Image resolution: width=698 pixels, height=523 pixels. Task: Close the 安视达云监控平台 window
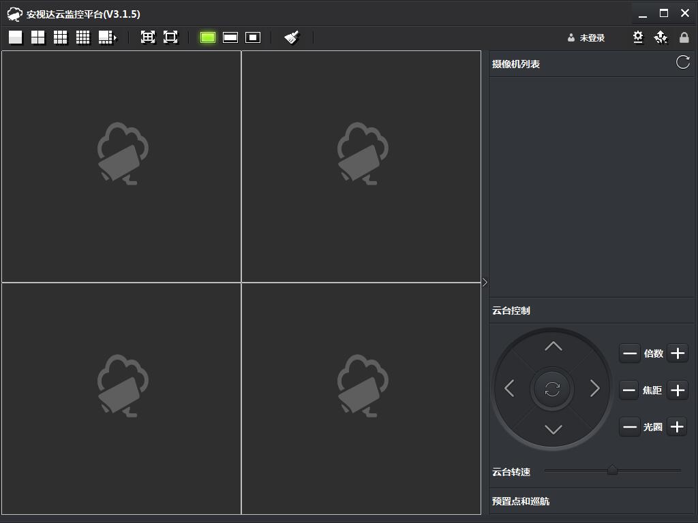coord(685,14)
